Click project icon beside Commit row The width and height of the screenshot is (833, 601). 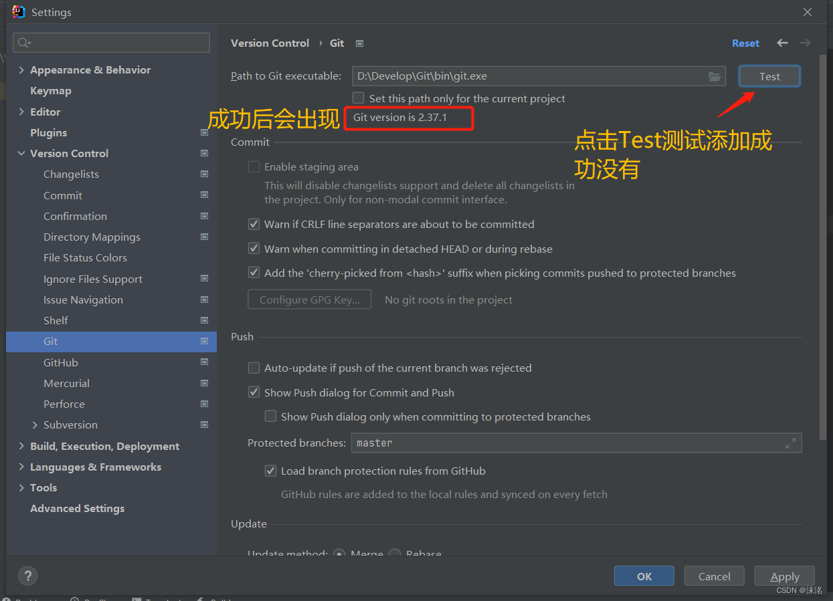tap(204, 195)
